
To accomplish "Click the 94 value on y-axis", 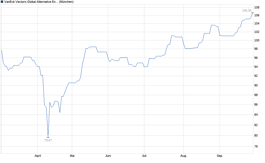I will 256,67.
